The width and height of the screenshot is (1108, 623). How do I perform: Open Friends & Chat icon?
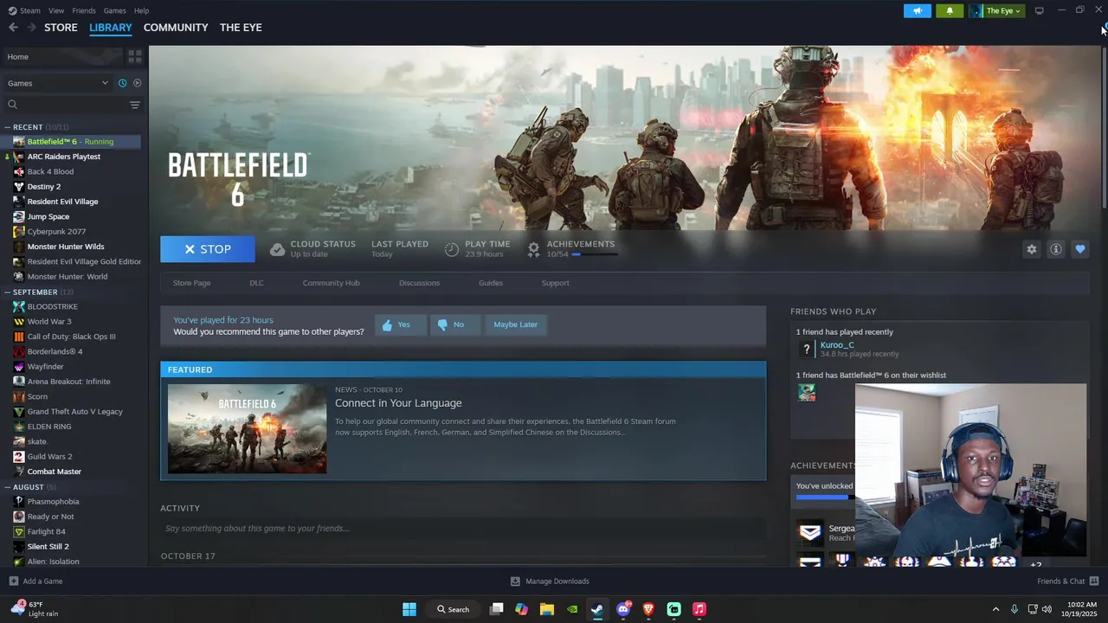tap(1093, 581)
